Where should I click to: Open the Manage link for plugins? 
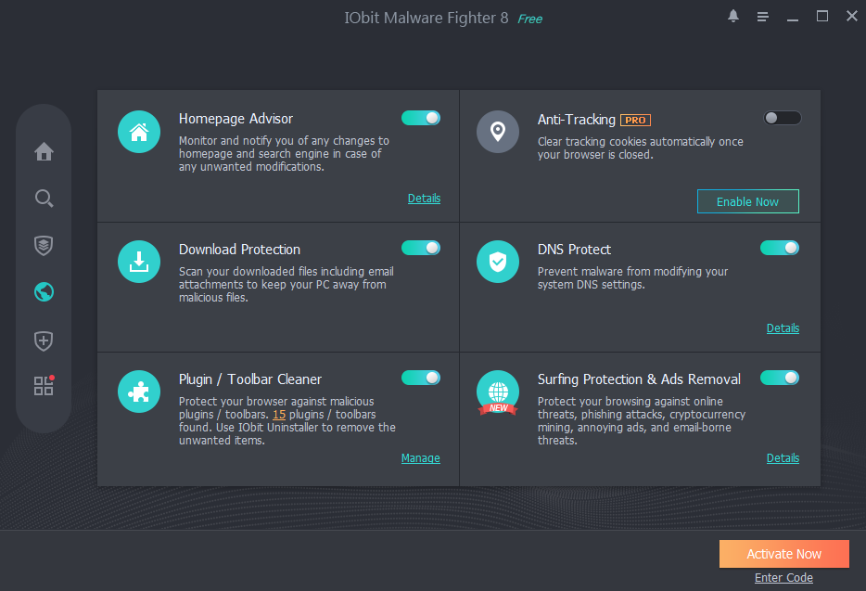point(420,458)
